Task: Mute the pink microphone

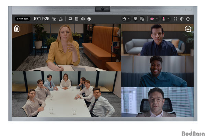Action: click(163, 19)
